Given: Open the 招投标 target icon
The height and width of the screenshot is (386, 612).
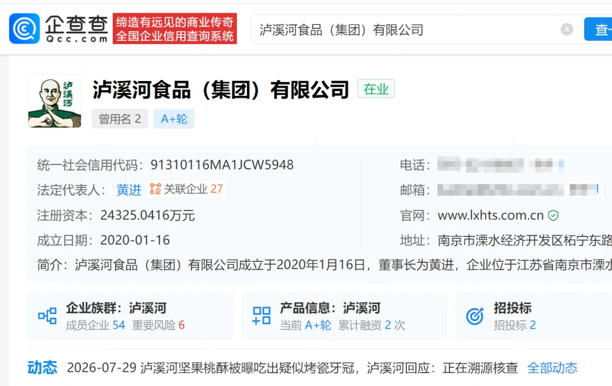Looking at the screenshot, I should pos(475,316).
